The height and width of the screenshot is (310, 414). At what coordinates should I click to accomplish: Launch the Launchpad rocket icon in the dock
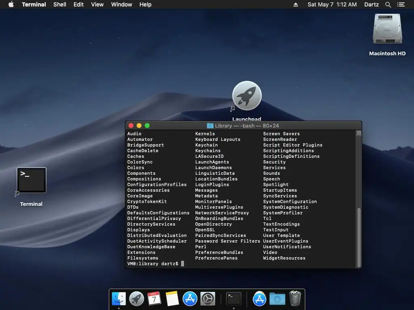[137, 299]
